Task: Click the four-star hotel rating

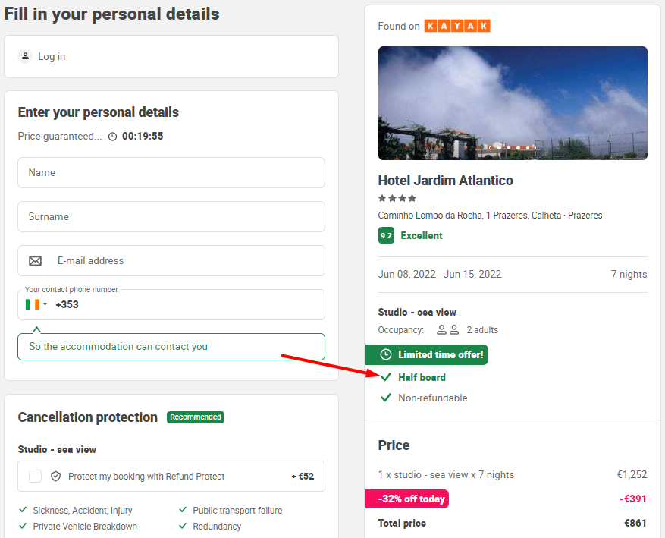Action: click(397, 198)
